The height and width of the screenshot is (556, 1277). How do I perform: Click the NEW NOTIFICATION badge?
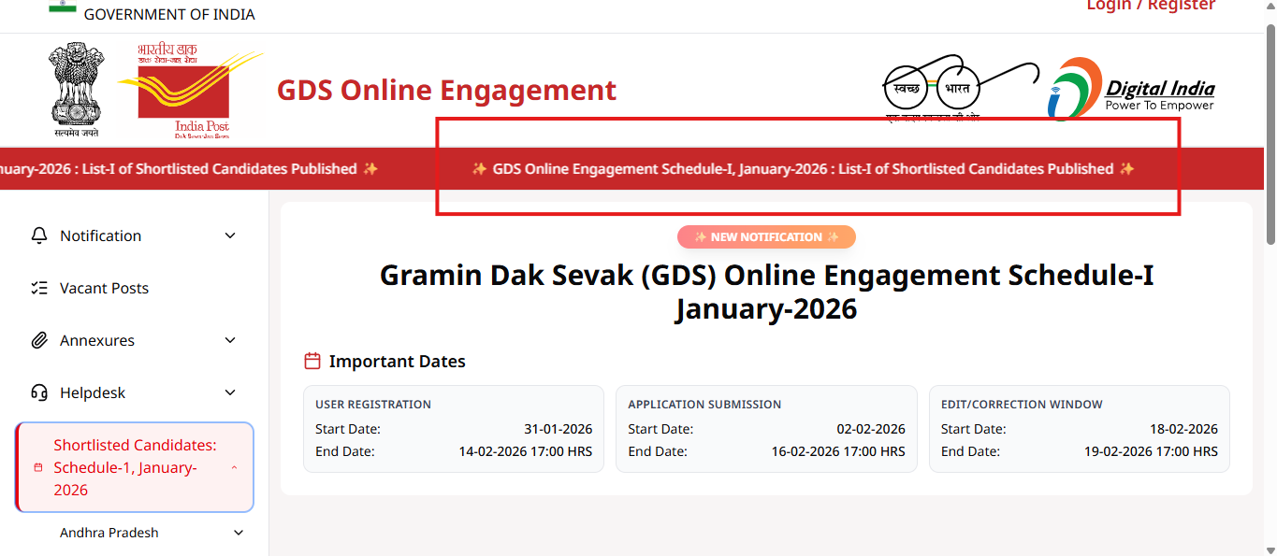(x=765, y=236)
